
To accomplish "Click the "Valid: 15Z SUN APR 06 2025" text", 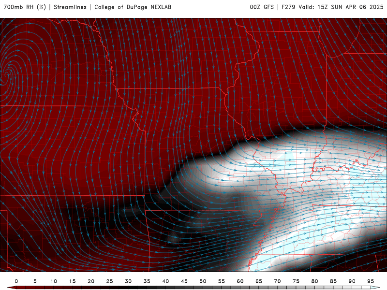I will pyautogui.click(x=341, y=7).
